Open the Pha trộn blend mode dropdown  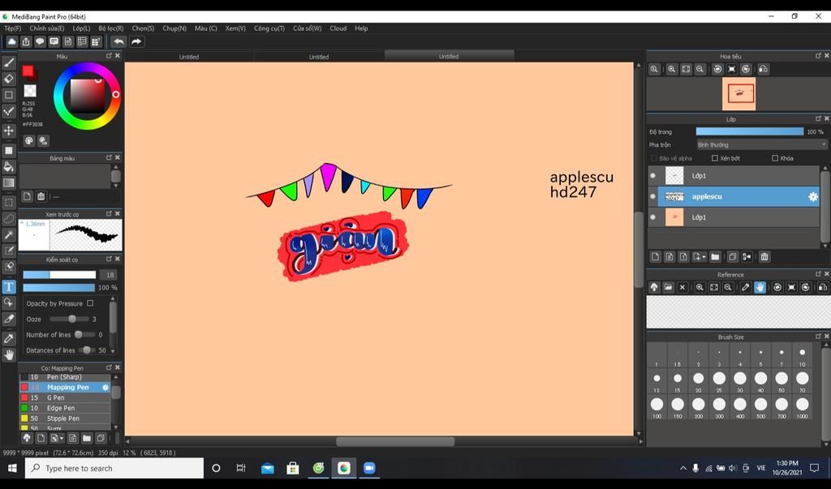[761, 144]
